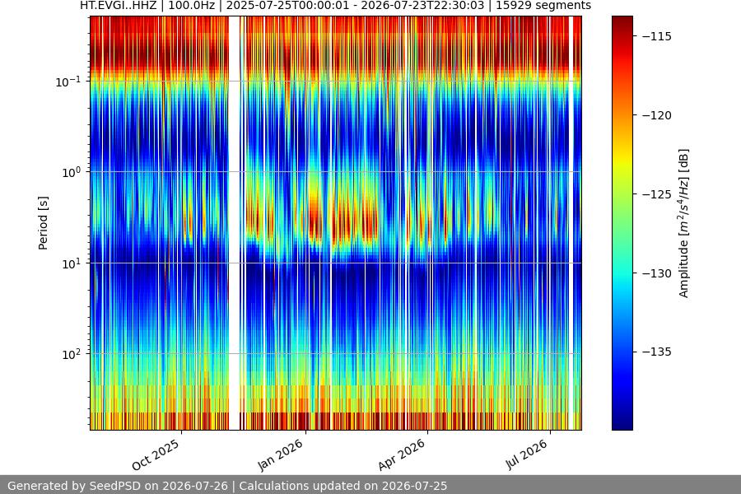The height and width of the screenshot is (494, 741).
Task: Click the amplitude colorbar gradient
Action: 622,223
